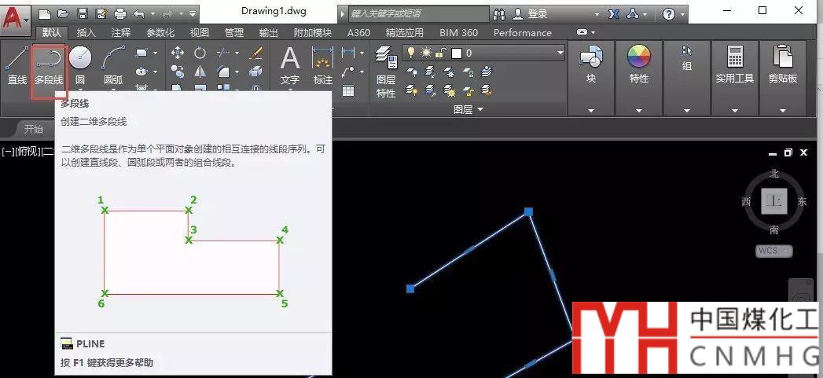Click the 特性 color wheel icon
823x378 pixels.
pyautogui.click(x=638, y=57)
